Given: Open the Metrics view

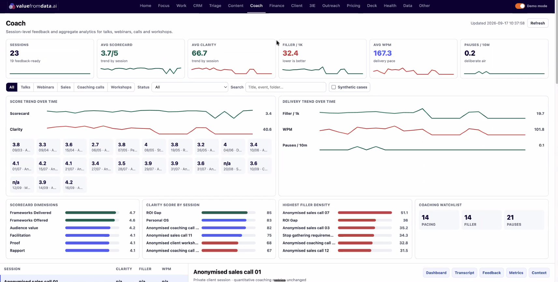Looking at the screenshot, I should tap(516, 273).
